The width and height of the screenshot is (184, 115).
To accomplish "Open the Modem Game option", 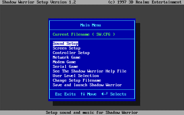I will [x=64, y=62].
